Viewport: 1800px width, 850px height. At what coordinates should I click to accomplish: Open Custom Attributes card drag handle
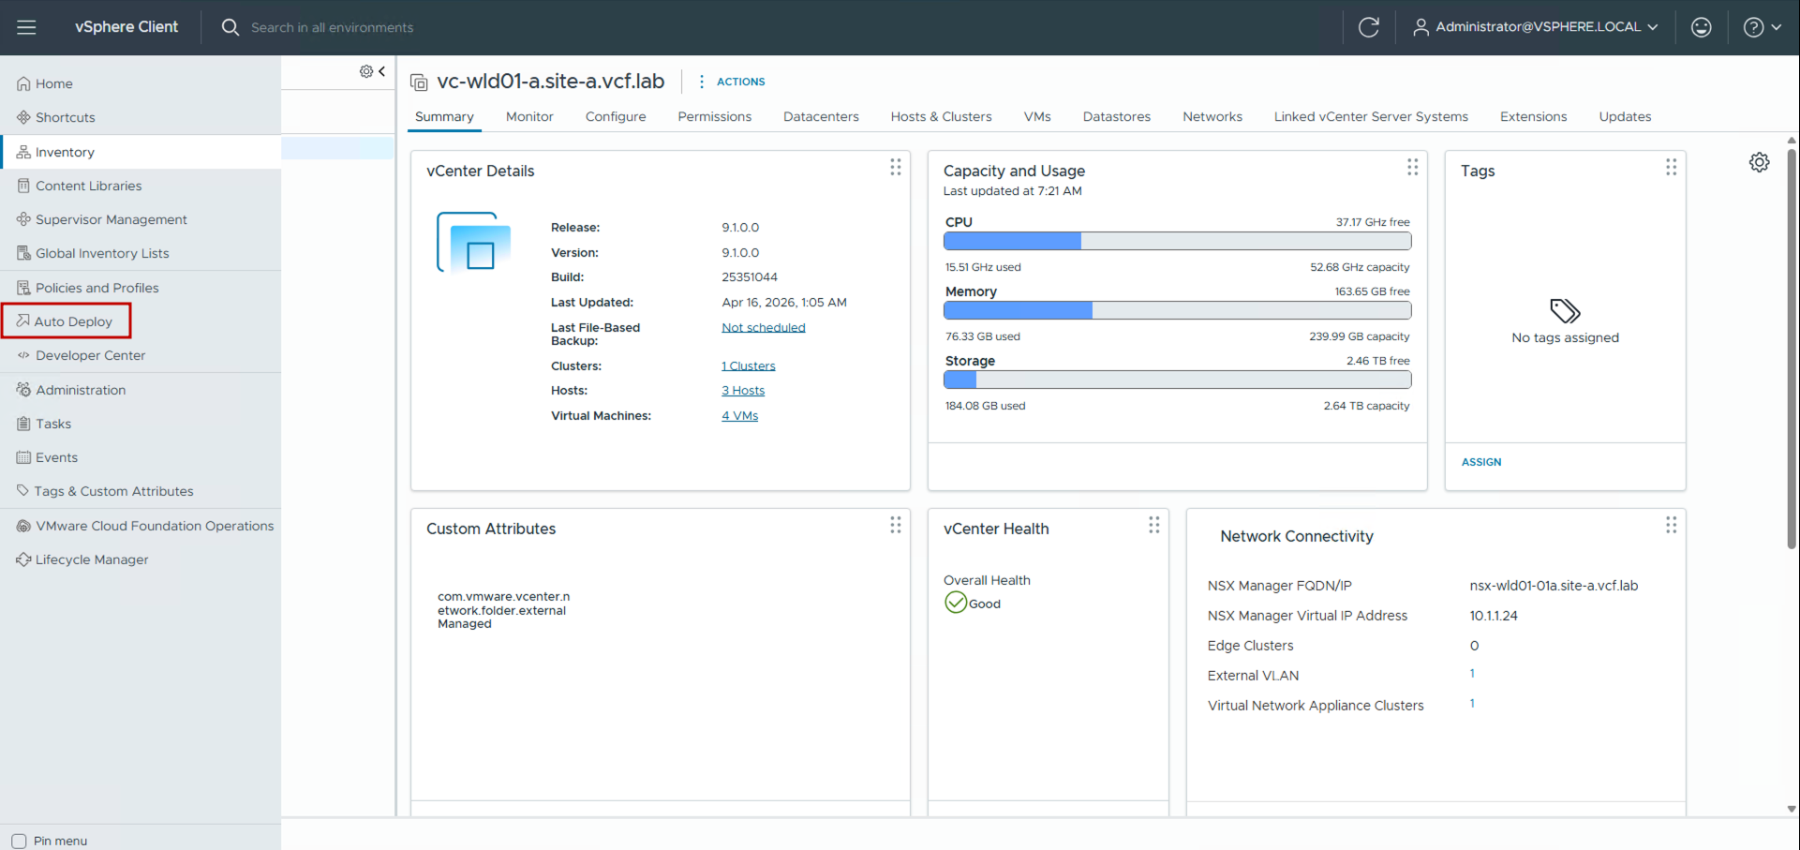tap(895, 525)
